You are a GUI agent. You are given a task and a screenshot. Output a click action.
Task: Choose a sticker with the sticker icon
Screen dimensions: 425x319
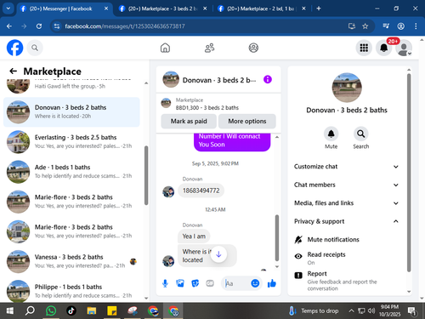(195, 283)
